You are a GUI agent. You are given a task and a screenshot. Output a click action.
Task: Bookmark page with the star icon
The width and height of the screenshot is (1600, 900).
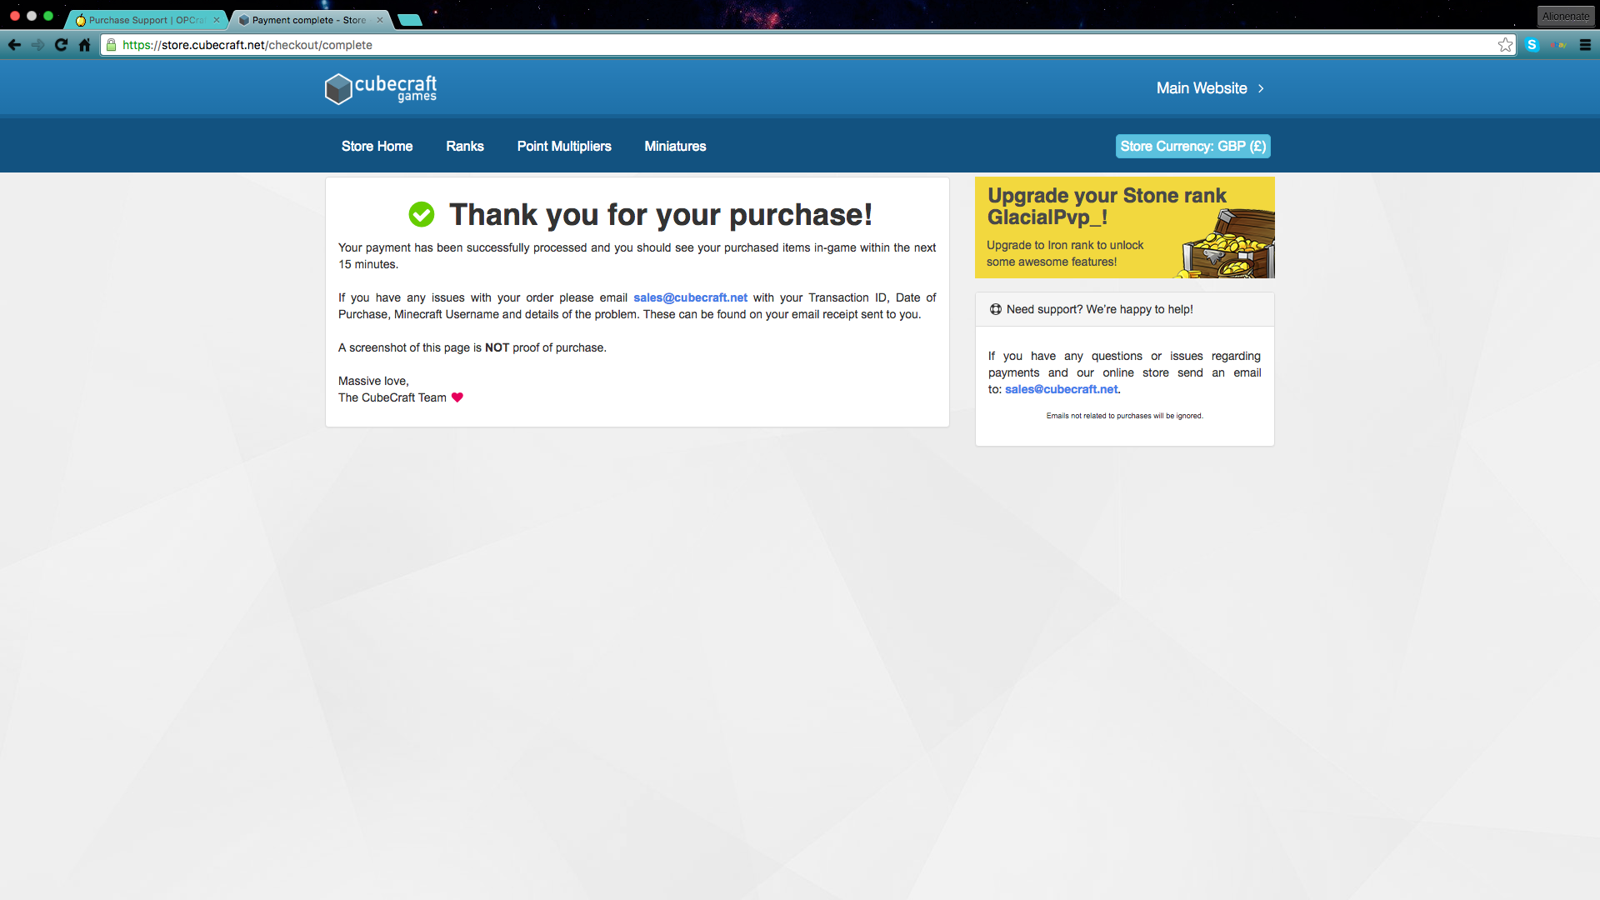[1505, 45]
